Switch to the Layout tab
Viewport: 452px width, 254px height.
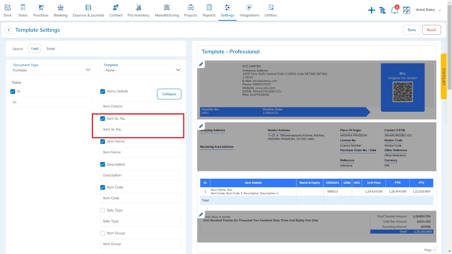click(18, 49)
